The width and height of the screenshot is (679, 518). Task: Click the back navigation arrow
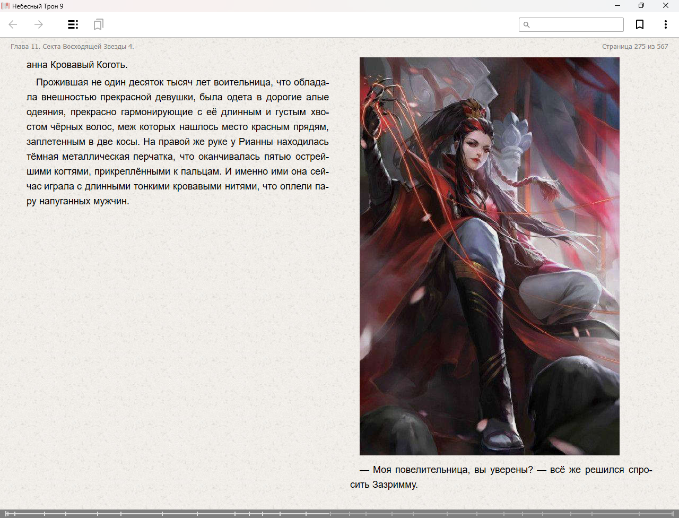[x=13, y=24]
